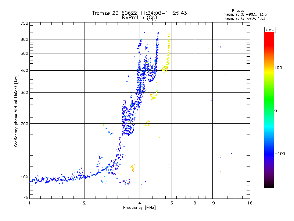Click the x-axis '6' tick label
294x221 pixels.
coord(172,203)
